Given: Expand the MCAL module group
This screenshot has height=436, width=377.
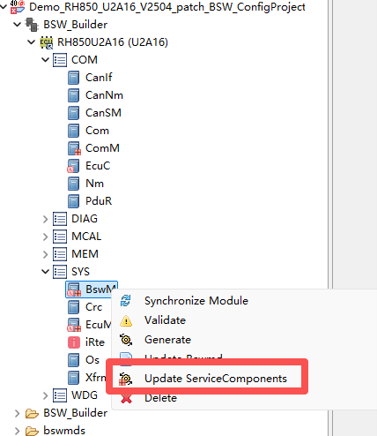Looking at the screenshot, I should click(x=45, y=237).
